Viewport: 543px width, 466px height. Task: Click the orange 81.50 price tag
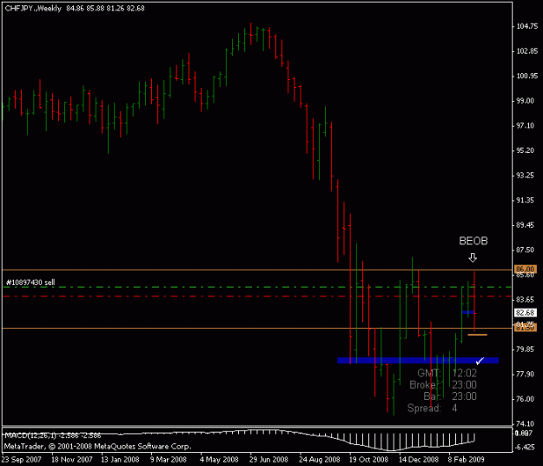[526, 328]
